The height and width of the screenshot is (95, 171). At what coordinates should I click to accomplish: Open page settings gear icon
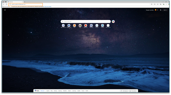pos(161,10)
